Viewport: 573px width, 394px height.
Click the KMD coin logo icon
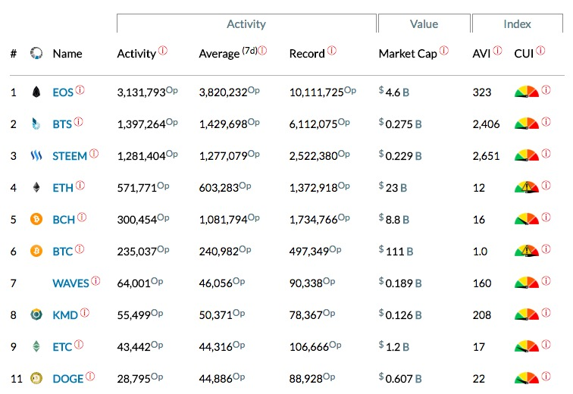[x=36, y=314]
